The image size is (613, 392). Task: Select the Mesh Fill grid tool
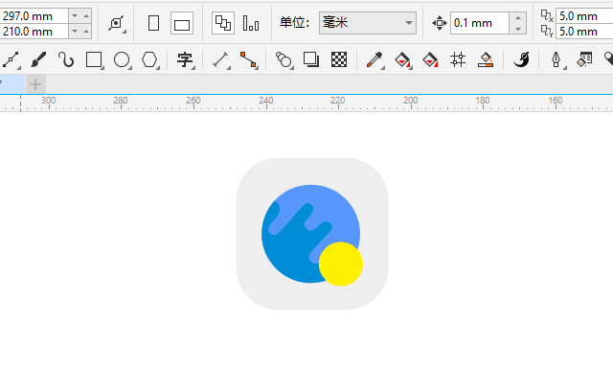458,59
